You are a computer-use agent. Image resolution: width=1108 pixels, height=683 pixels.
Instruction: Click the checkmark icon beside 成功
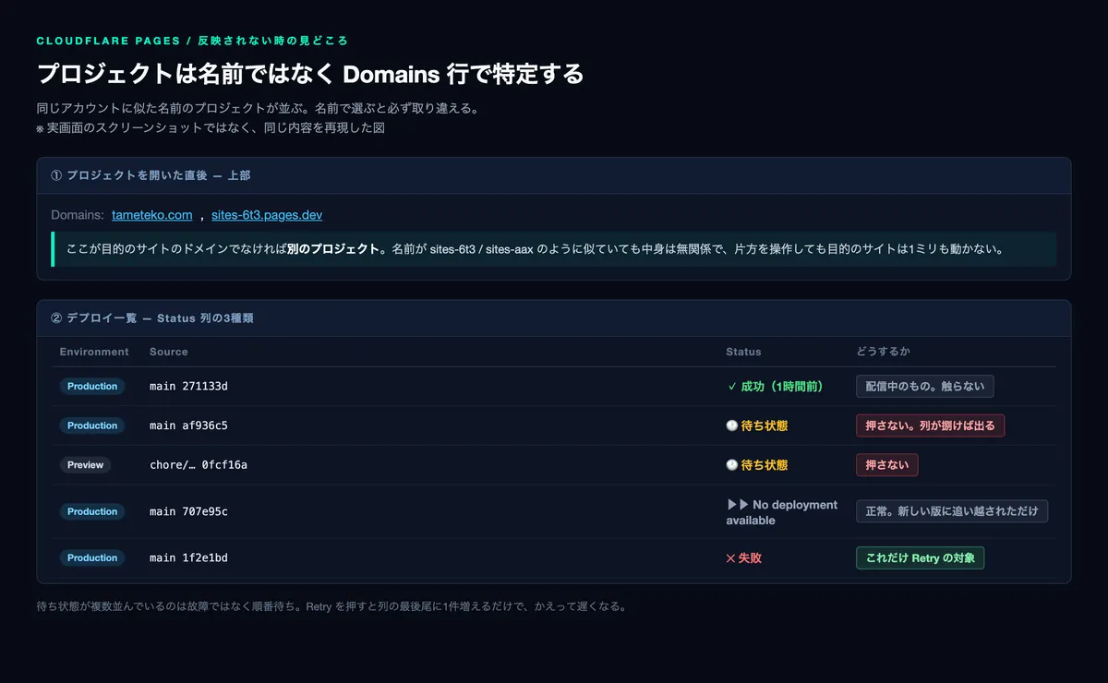732,386
